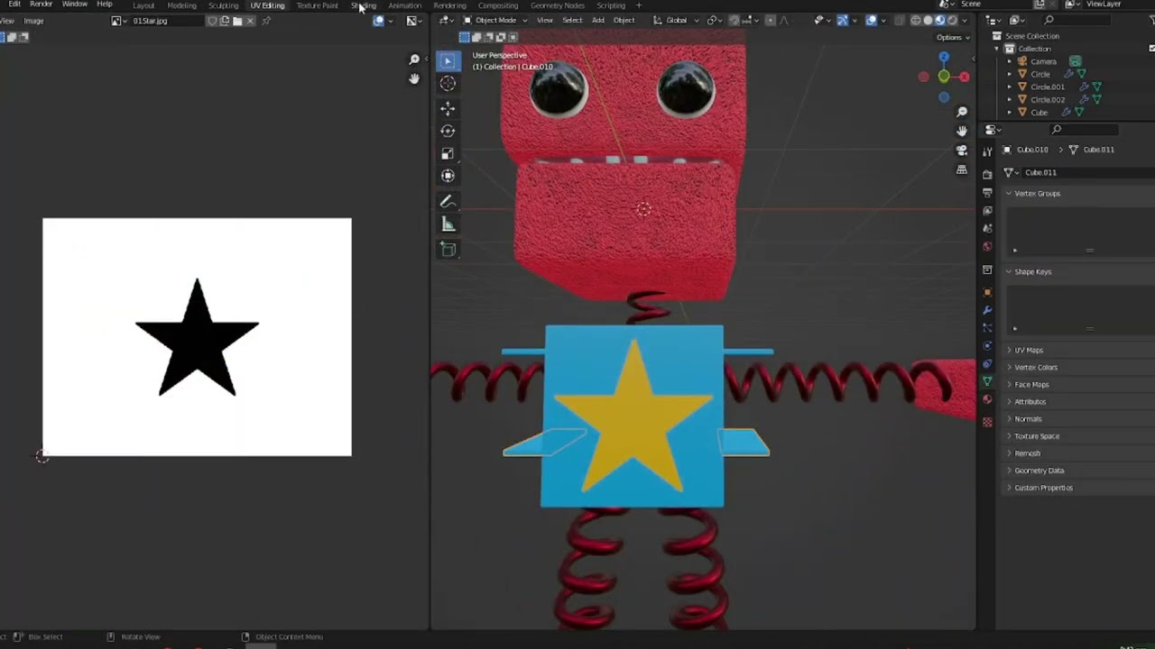Select the Measure tool

448,224
